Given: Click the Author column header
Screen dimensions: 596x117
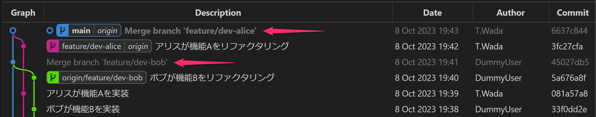Looking at the screenshot, I should 511,13.
